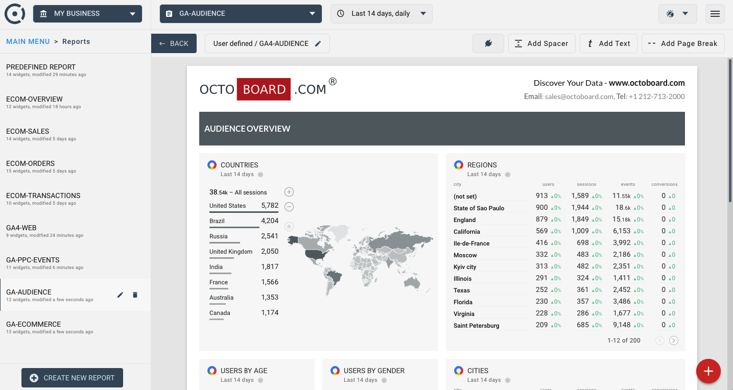Viewport: 733px width, 390px height.
Task: Click the Google icon of REGIONS widget
Action: [459, 165]
